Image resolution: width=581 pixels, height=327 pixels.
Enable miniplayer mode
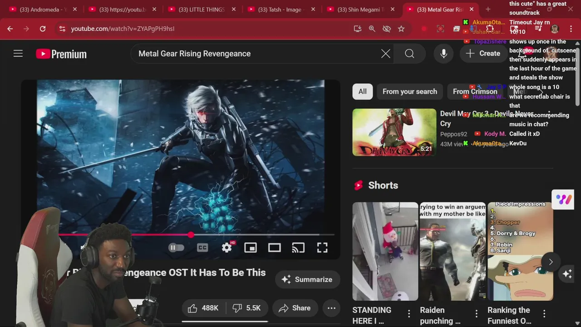coord(251,248)
